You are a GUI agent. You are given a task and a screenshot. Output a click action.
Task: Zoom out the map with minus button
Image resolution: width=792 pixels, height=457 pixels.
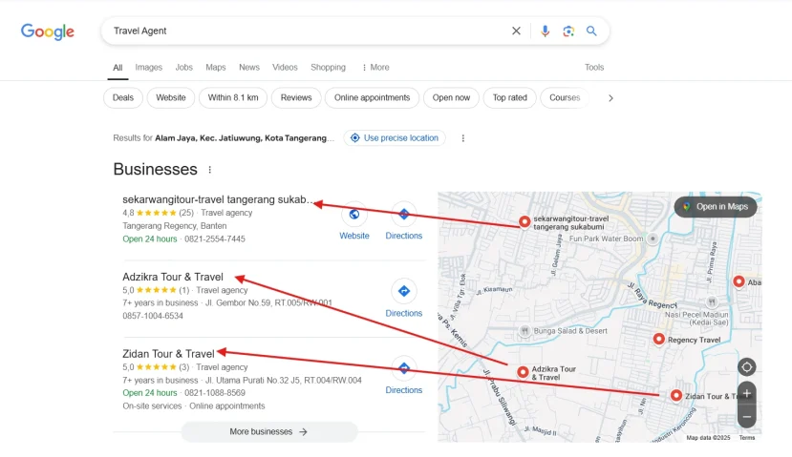click(x=746, y=417)
